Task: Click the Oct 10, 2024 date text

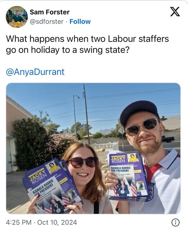Action: (x=57, y=222)
